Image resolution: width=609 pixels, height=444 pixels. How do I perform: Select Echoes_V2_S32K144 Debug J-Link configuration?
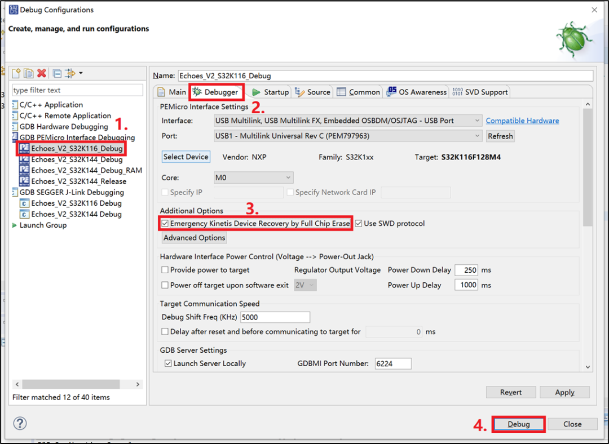76,214
